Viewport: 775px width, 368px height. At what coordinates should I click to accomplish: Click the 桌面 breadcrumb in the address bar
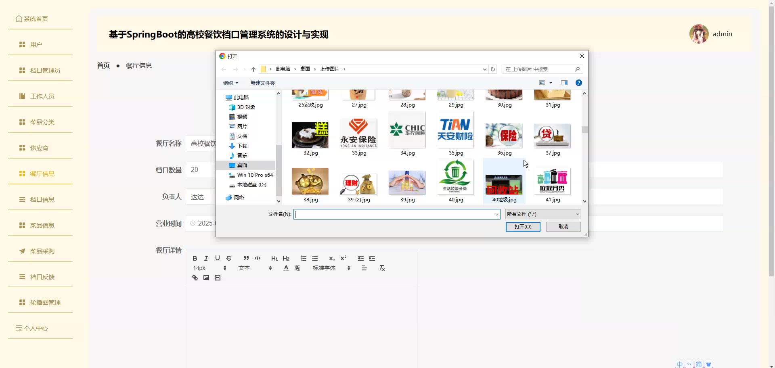pos(305,69)
